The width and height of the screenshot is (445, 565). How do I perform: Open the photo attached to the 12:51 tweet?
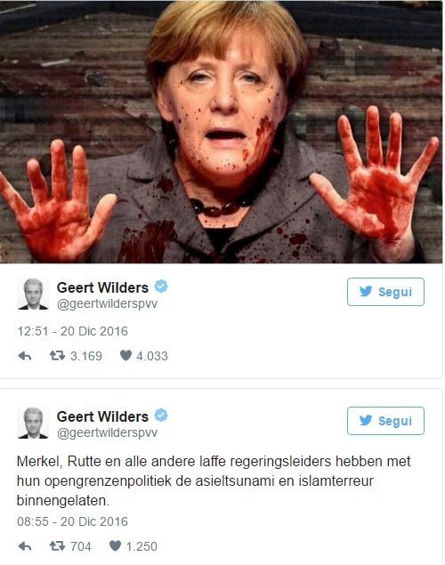[x=221, y=132]
